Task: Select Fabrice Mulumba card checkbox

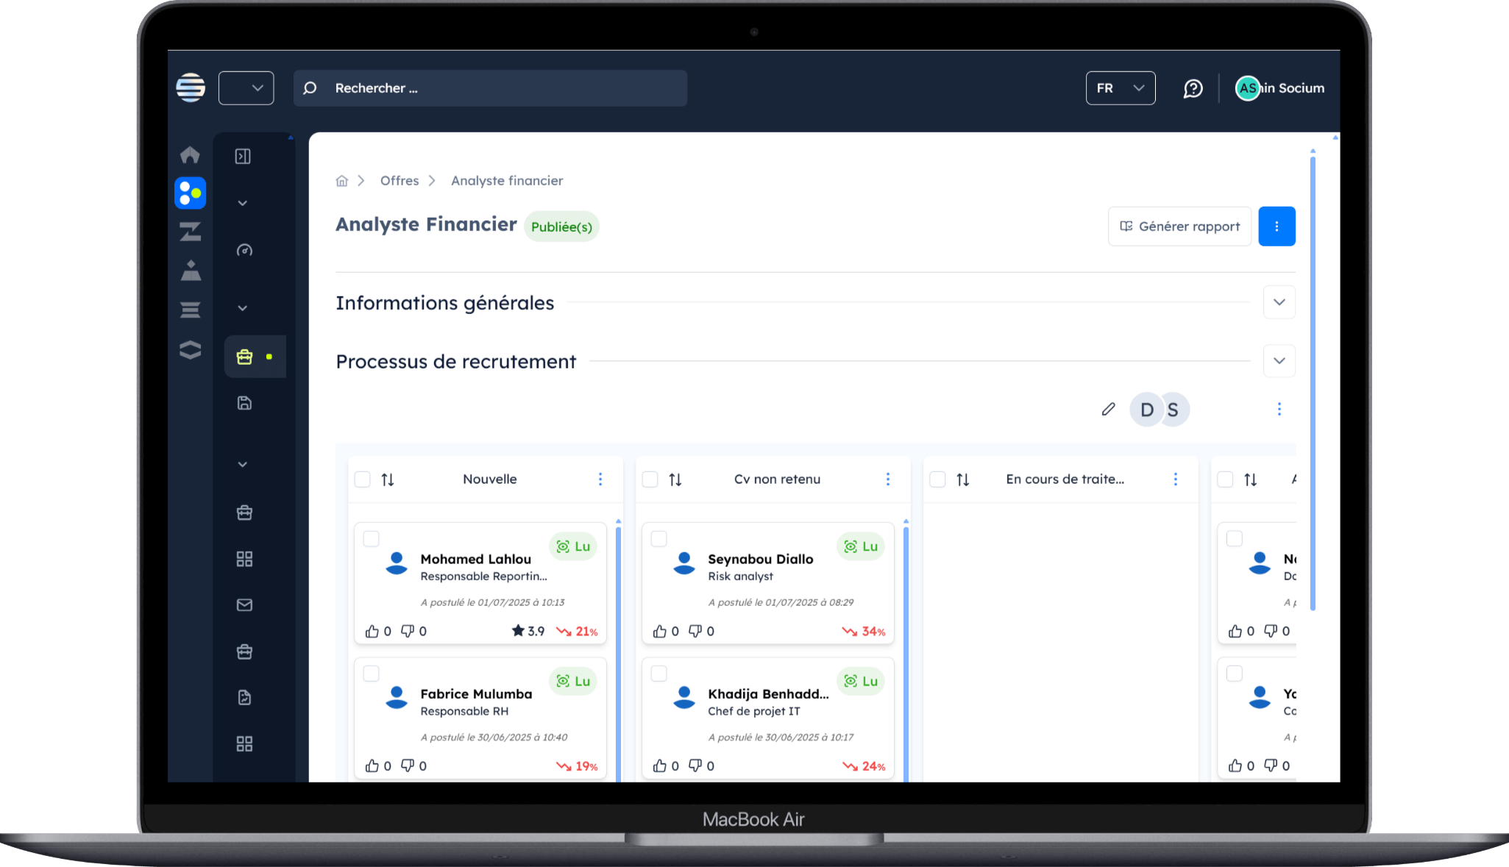Action: (x=372, y=674)
